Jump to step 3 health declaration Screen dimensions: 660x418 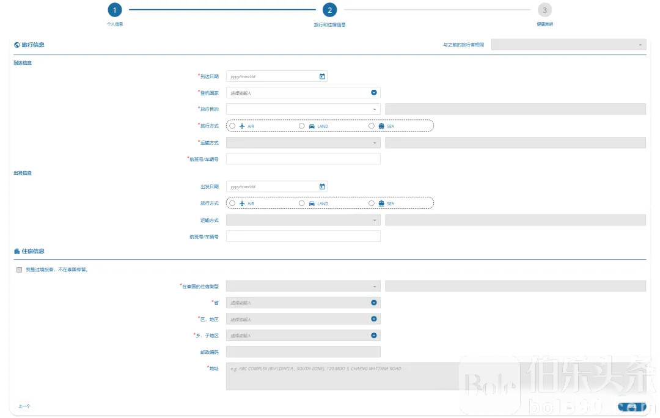click(x=544, y=10)
